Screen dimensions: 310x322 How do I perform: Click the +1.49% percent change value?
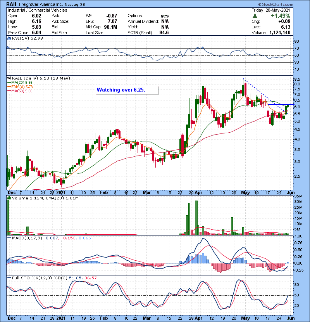pyautogui.click(x=281, y=16)
